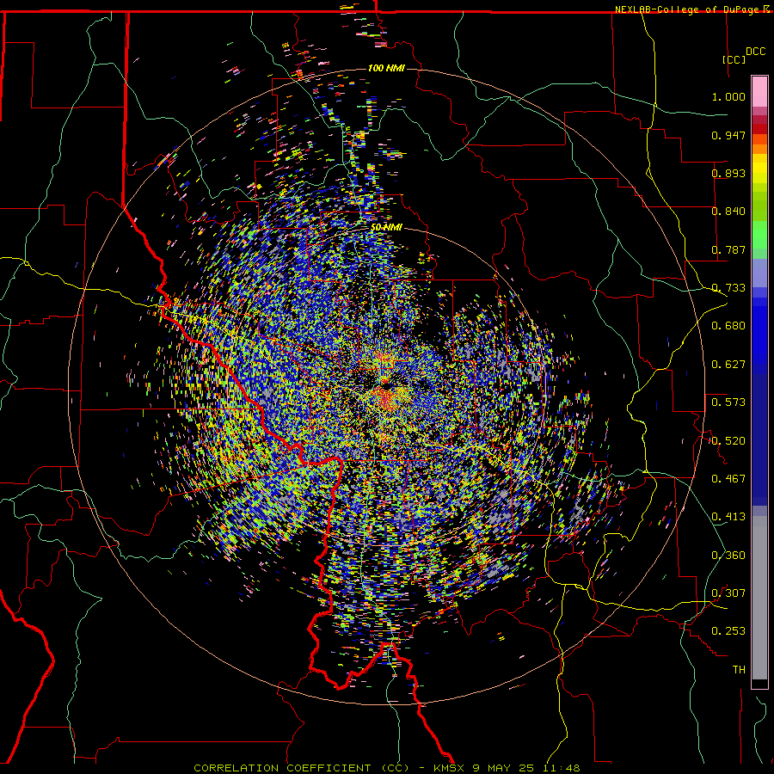Click the gray lower segment of color bar
The width and height of the screenshot is (774, 774).
pyautogui.click(x=759, y=598)
